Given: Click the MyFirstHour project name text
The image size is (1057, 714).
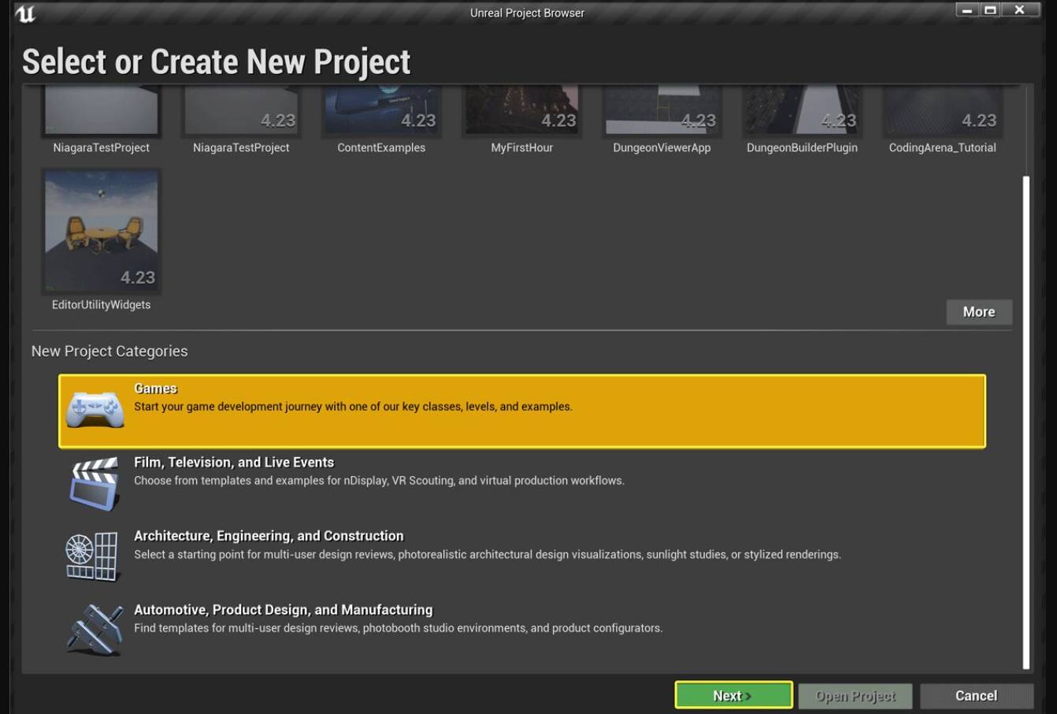Looking at the screenshot, I should [521, 147].
